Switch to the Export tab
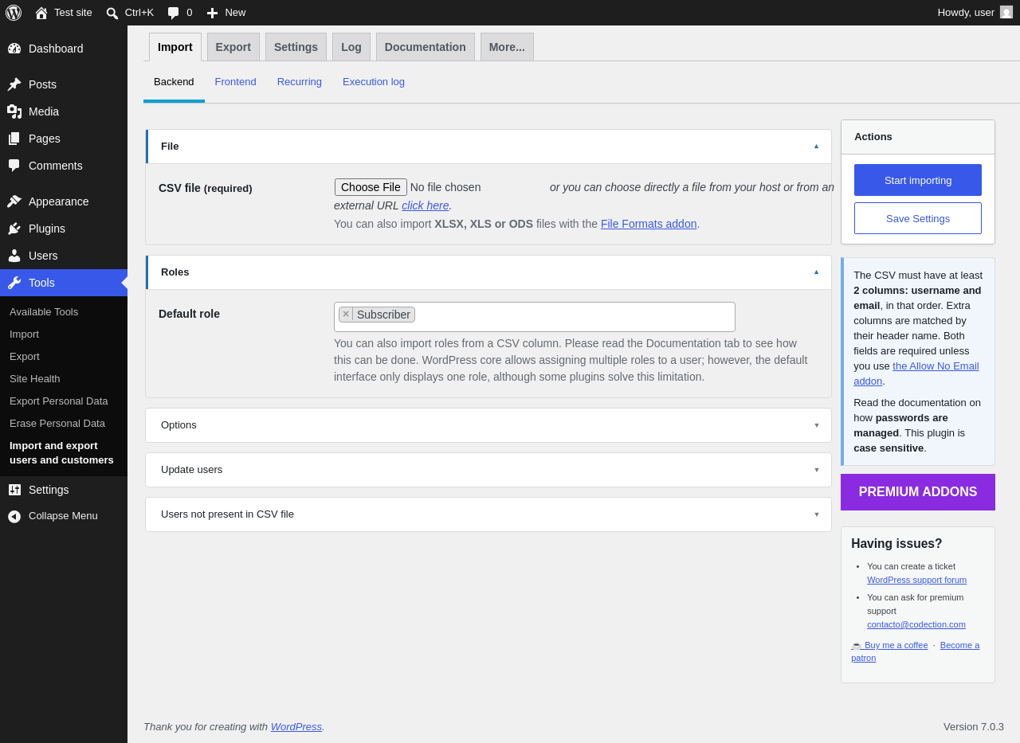This screenshot has height=743, width=1020. click(x=233, y=47)
